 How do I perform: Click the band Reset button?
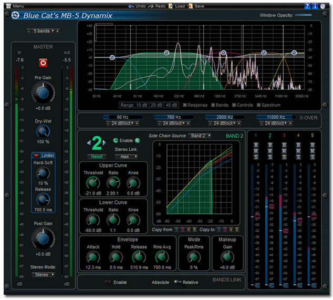97,157
